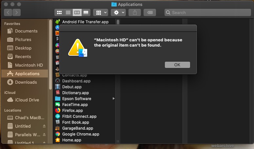254x149 pixels.
Task: Click the column resize handle at bottom
Action: click(118, 141)
